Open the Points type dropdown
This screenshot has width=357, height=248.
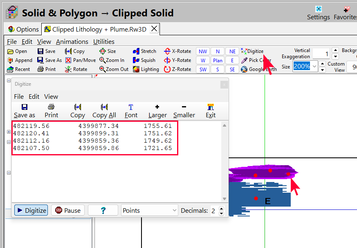point(150,210)
